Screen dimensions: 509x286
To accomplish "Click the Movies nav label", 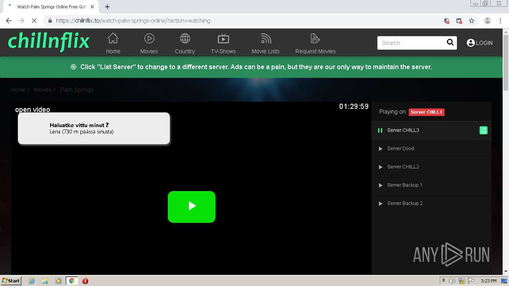I will [x=149, y=51].
